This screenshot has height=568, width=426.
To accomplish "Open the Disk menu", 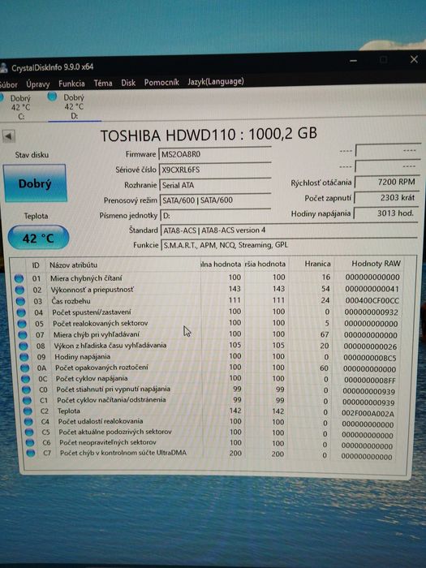I will (128, 83).
